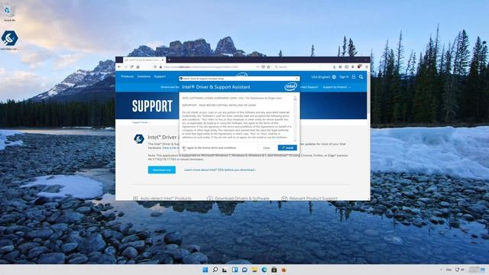
Task: Click the Relevant Product Support heading
Action: pyautogui.click(x=313, y=199)
